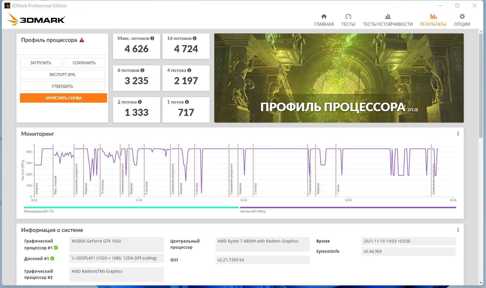486x288 pixels.
Task: Click the warning triangle beside Профиль процессора
Action: point(82,40)
